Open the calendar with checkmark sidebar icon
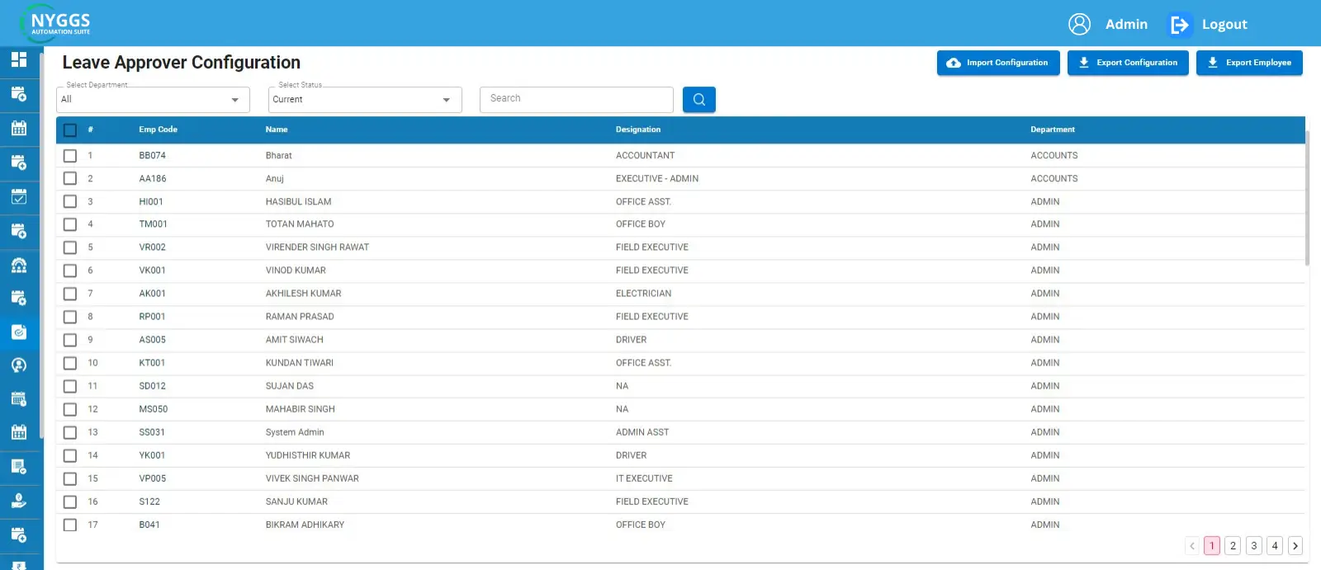Viewport: 1321px width, 570px height. (x=19, y=196)
